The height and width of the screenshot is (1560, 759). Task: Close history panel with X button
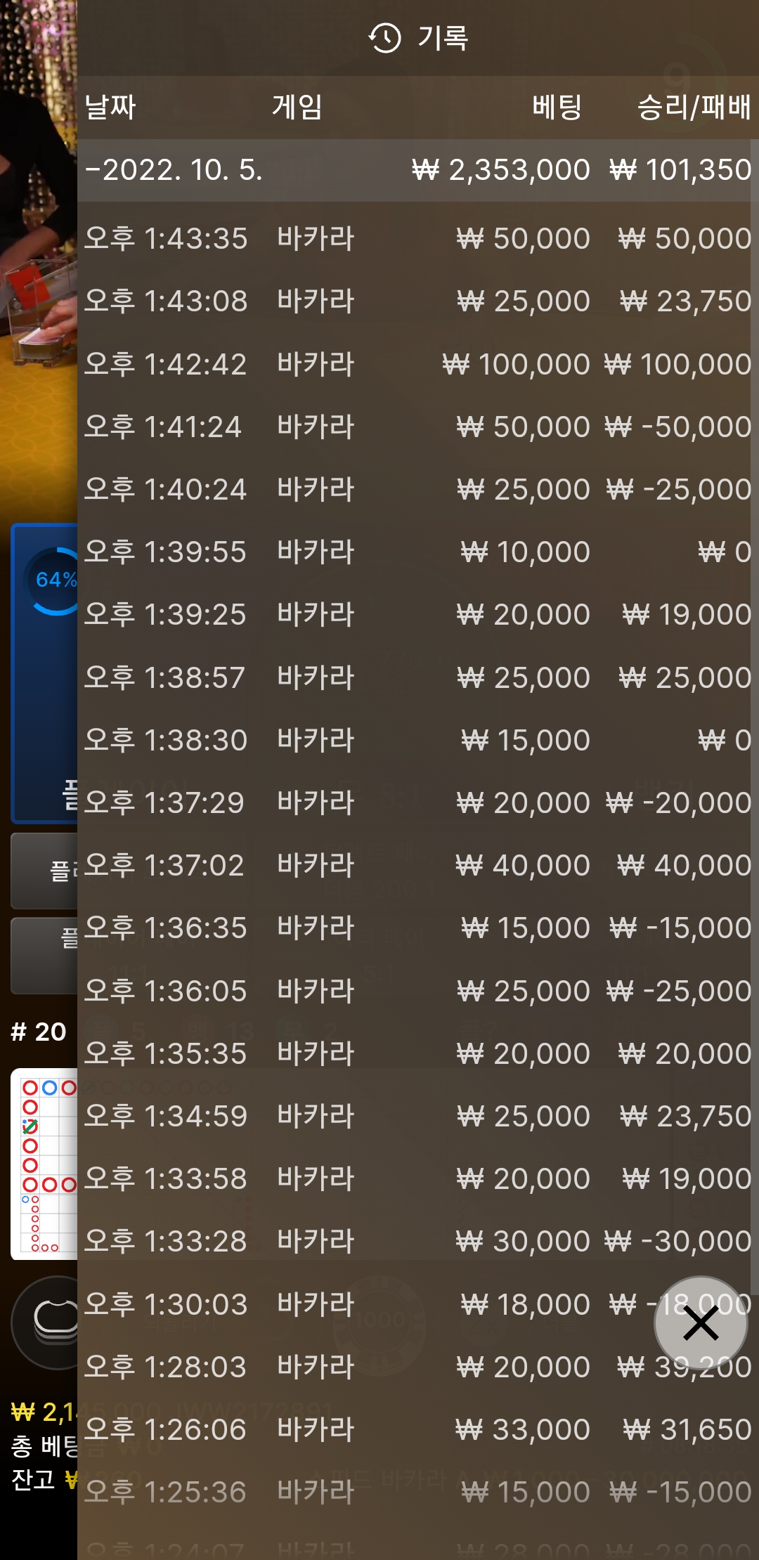(x=701, y=1323)
